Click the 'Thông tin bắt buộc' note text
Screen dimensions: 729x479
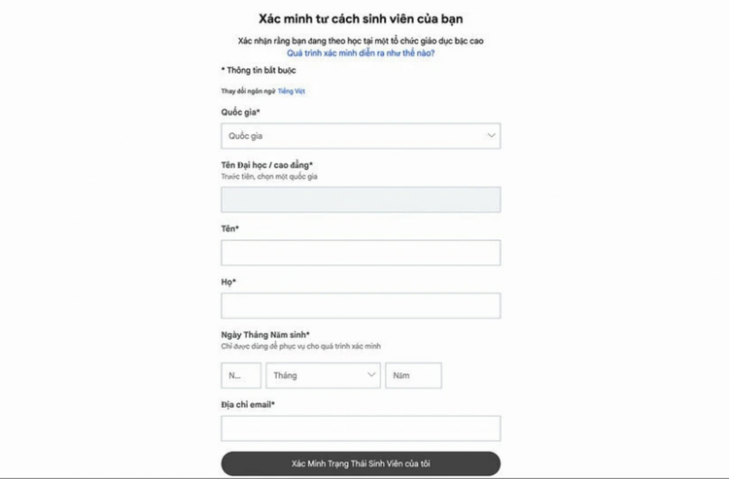pos(260,71)
